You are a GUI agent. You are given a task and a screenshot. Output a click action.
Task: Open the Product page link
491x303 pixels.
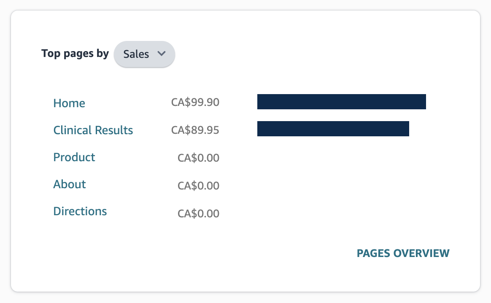point(74,157)
